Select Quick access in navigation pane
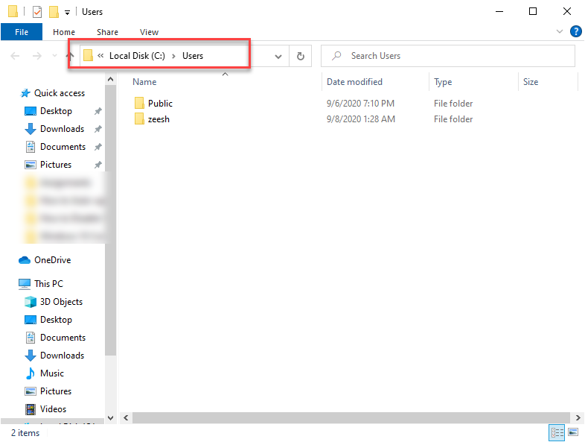The width and height of the screenshot is (585, 442). (x=60, y=93)
